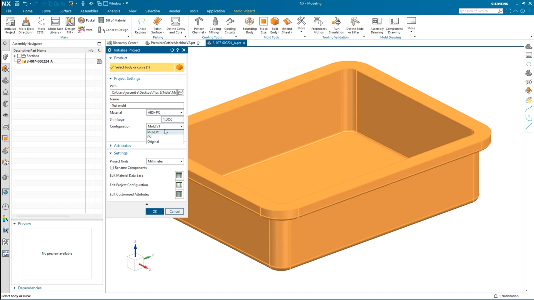534x300 pixels.
Task: Switch to the PremiereCoffeeMachineV2.prt tab
Action: pos(172,43)
